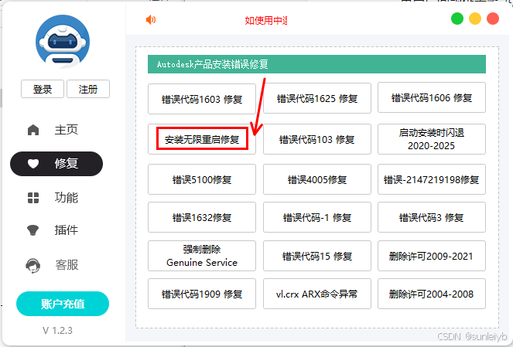Click the red scrolling notice text
This screenshot has width=513, height=347.
(x=266, y=20)
